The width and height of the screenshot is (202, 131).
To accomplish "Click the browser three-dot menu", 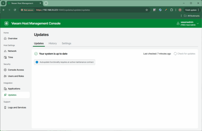I will point(199,10).
